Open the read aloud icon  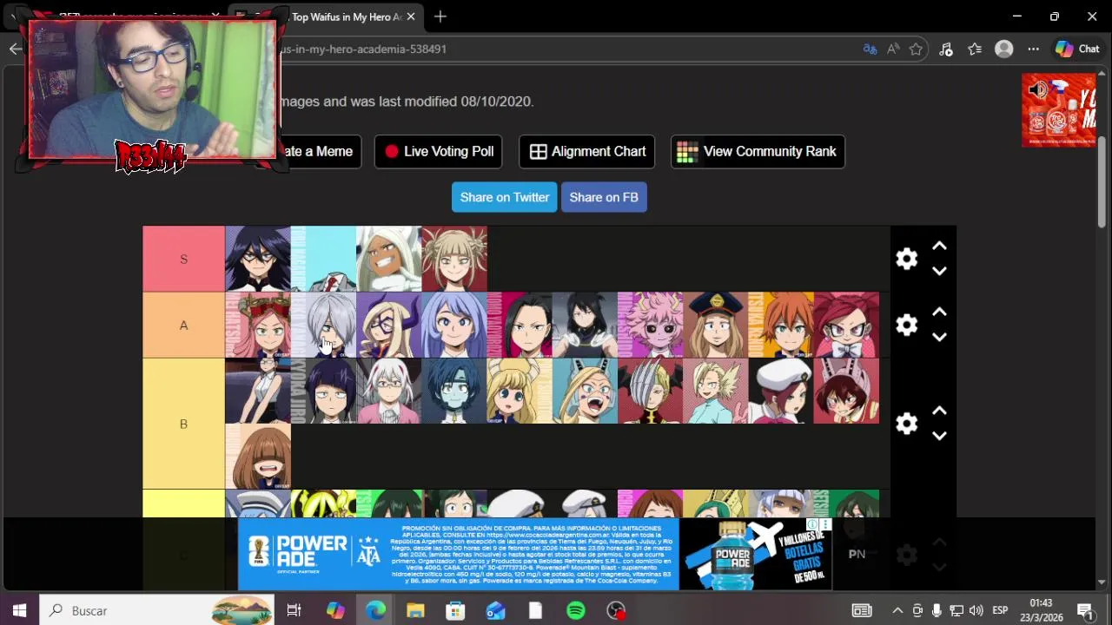click(x=893, y=49)
